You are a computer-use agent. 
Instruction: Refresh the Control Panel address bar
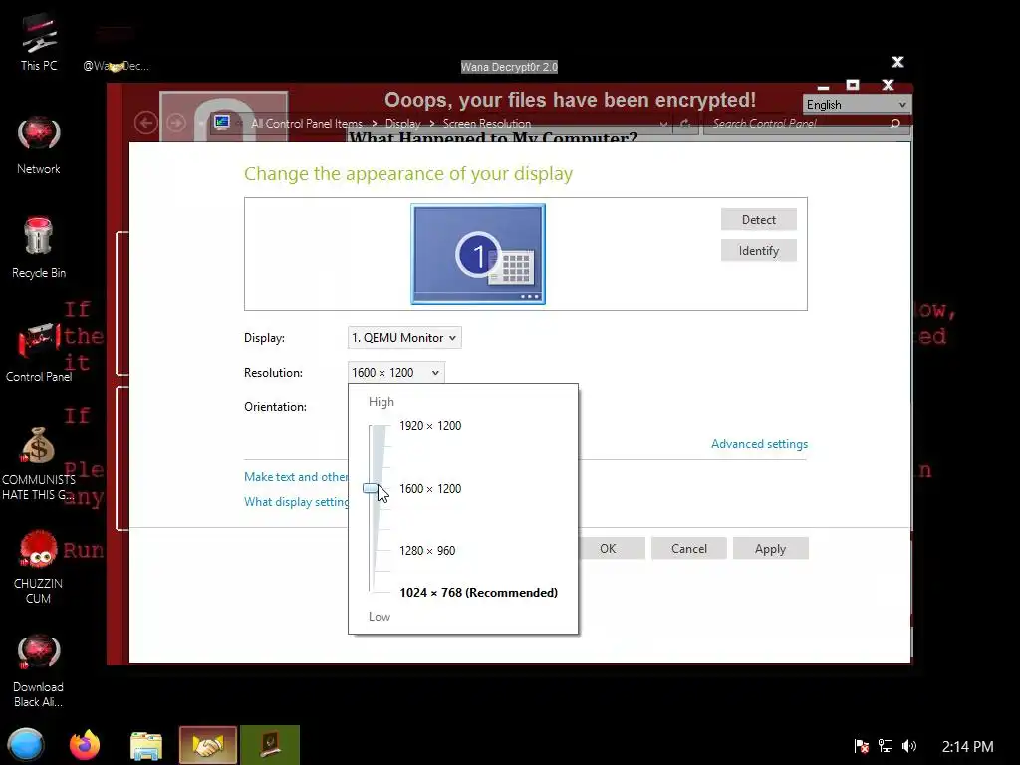click(x=685, y=123)
